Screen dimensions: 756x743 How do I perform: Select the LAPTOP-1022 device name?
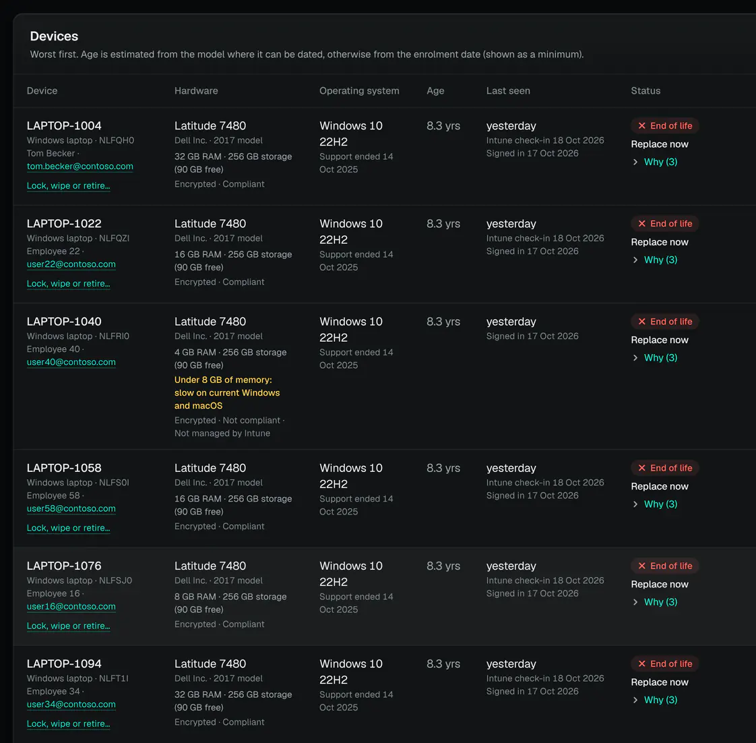pyautogui.click(x=64, y=224)
